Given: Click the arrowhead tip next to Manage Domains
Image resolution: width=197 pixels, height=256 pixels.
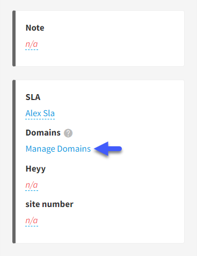Looking at the screenshot, I should tap(96, 149).
